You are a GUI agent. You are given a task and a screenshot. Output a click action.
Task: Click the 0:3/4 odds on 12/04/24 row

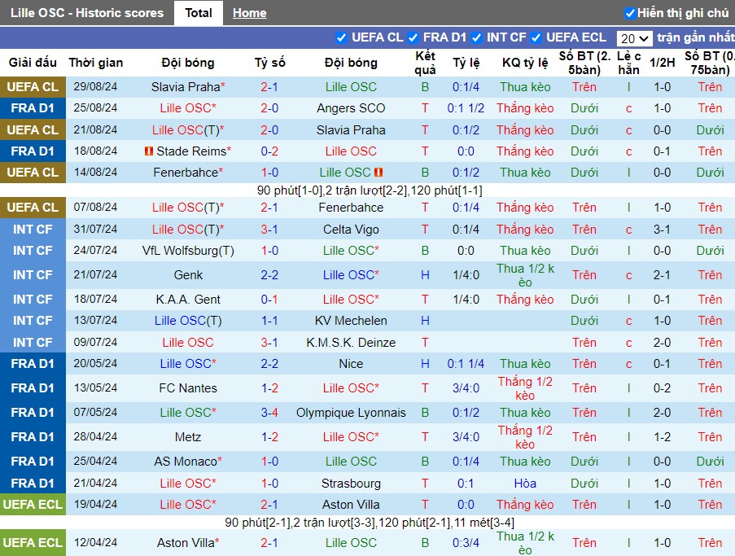point(466,543)
